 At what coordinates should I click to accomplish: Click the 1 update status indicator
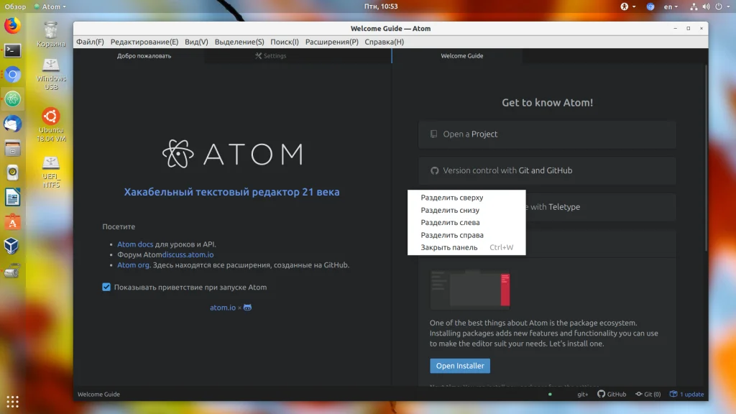click(686, 394)
